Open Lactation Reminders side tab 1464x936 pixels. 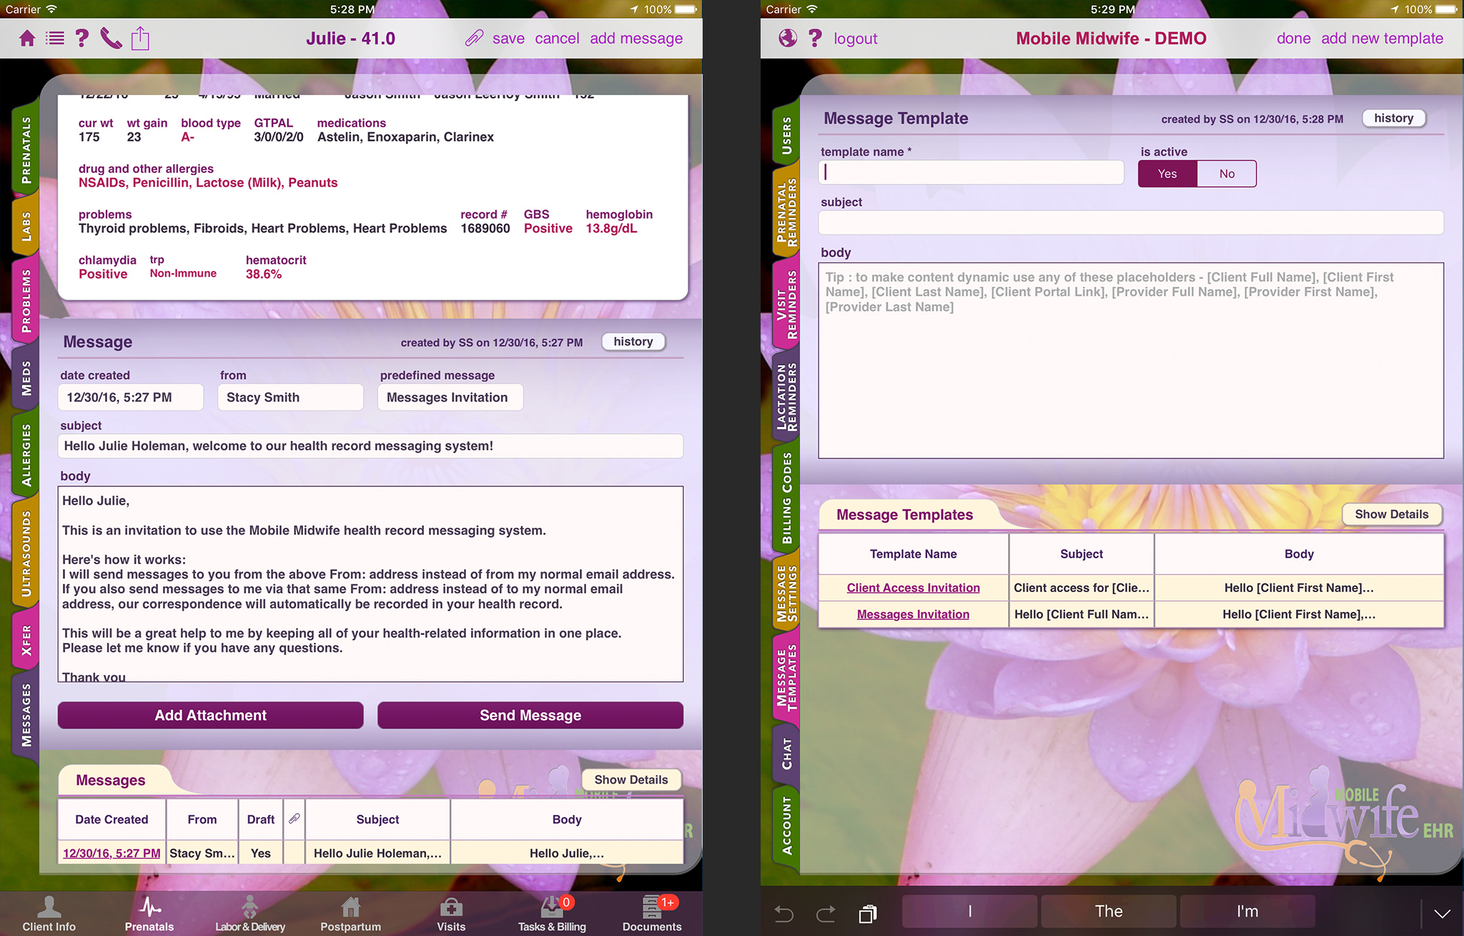coord(786,397)
